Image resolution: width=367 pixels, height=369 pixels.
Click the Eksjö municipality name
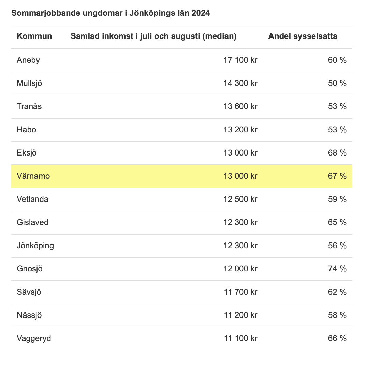click(27, 153)
